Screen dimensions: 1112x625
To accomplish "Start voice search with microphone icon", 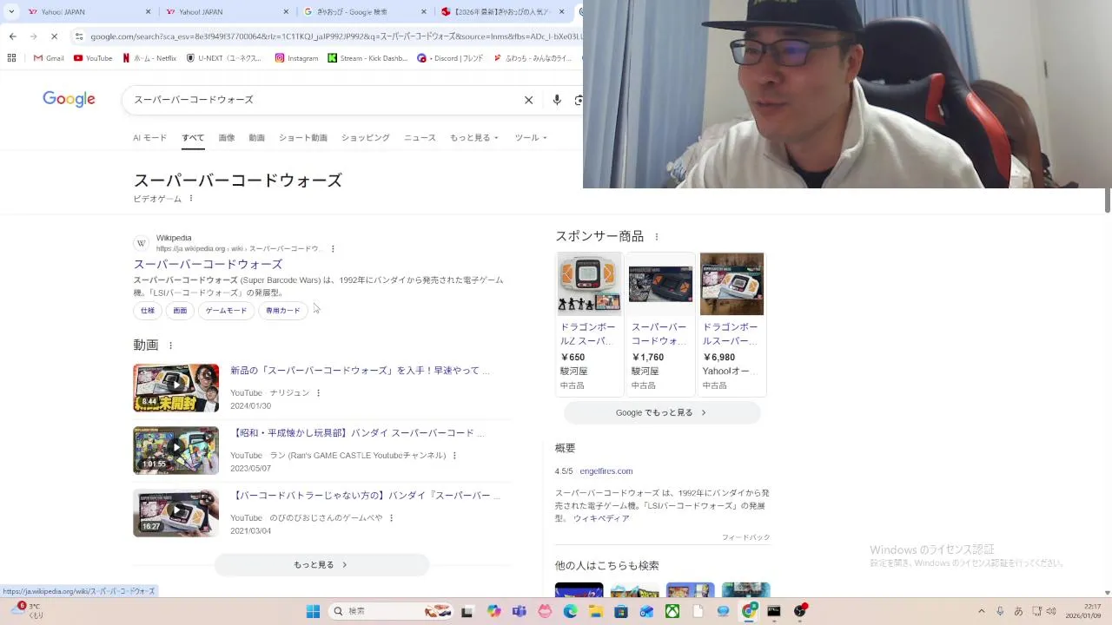I will coord(557,100).
